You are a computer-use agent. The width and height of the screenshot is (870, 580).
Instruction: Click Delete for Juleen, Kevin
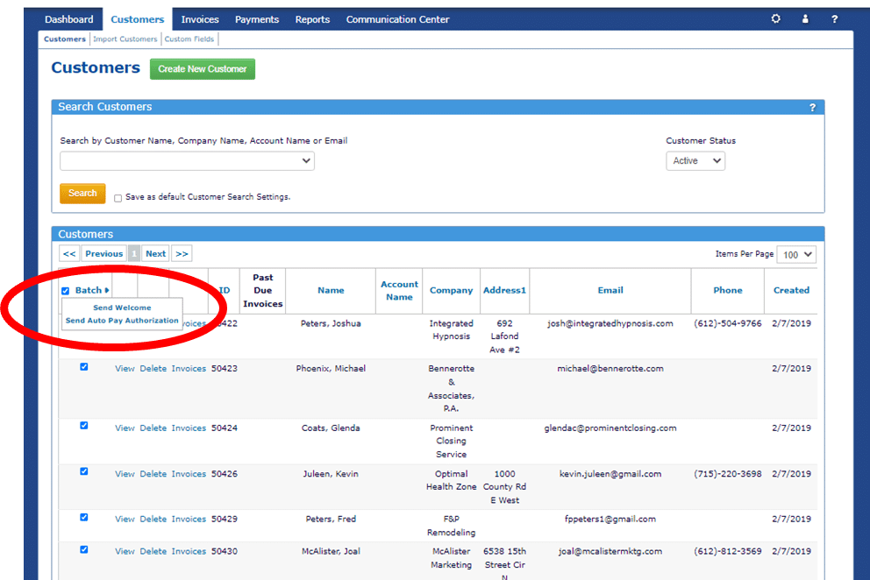[153, 474]
